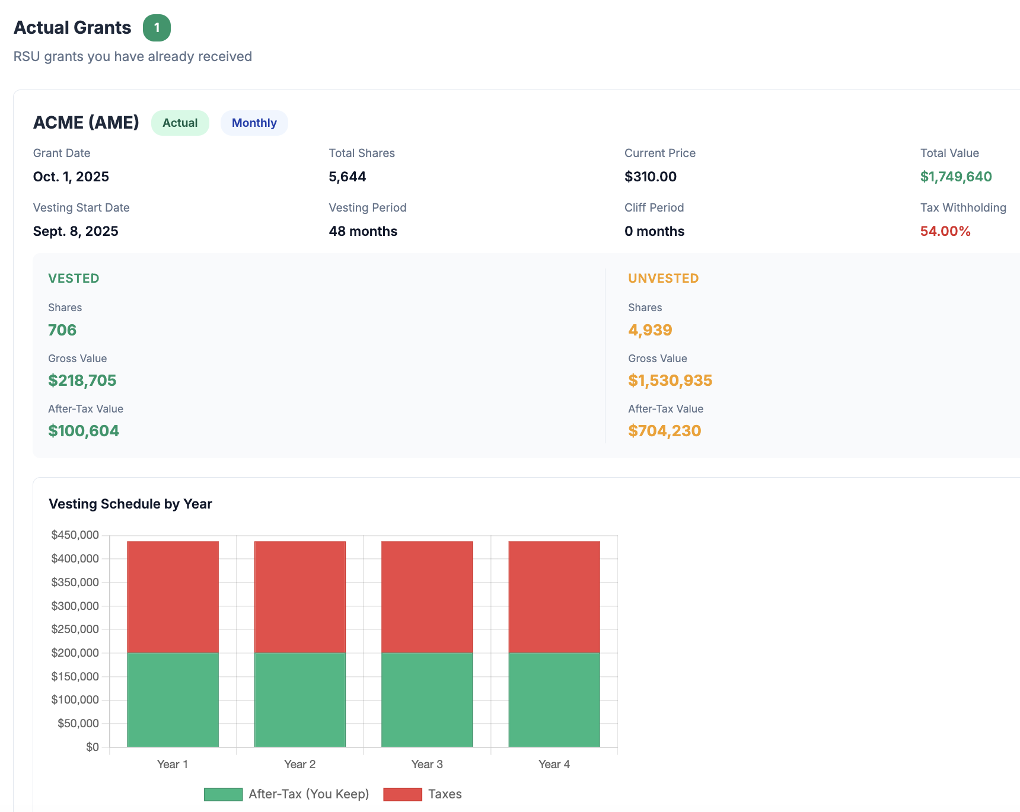Viewport: 1020px width, 812px height.
Task: Toggle the Taxes legend entry
Action: click(423, 794)
